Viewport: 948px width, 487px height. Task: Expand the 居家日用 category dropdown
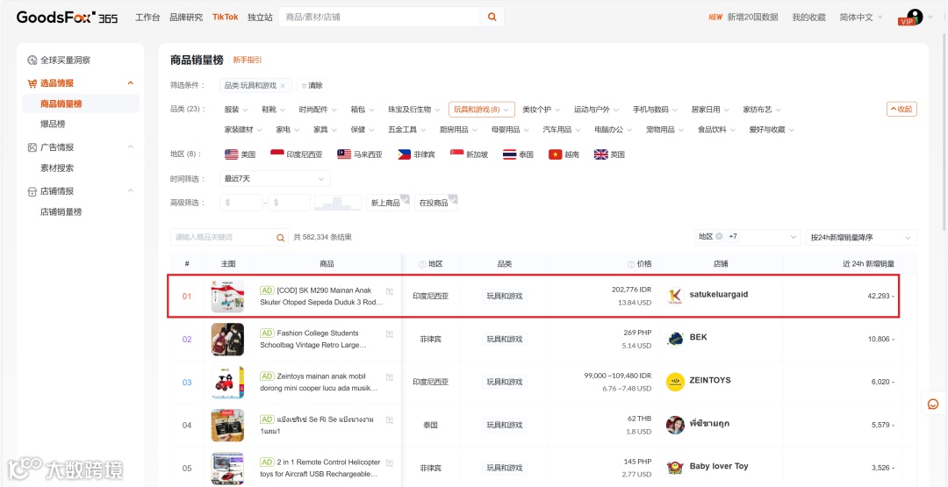pos(710,110)
